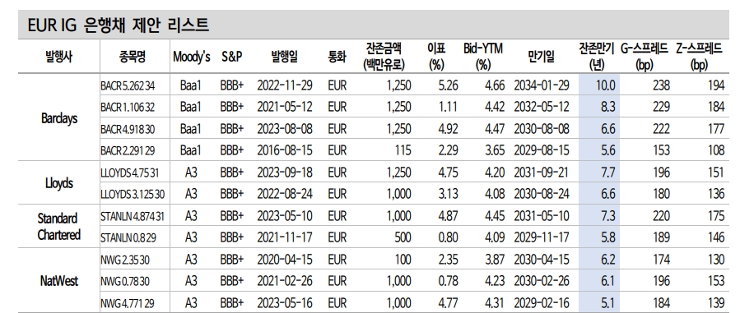This screenshot has width=754, height=313.
Task: Click 'Baa1' rating in BACR 5.262 34 row
Action: (x=190, y=86)
